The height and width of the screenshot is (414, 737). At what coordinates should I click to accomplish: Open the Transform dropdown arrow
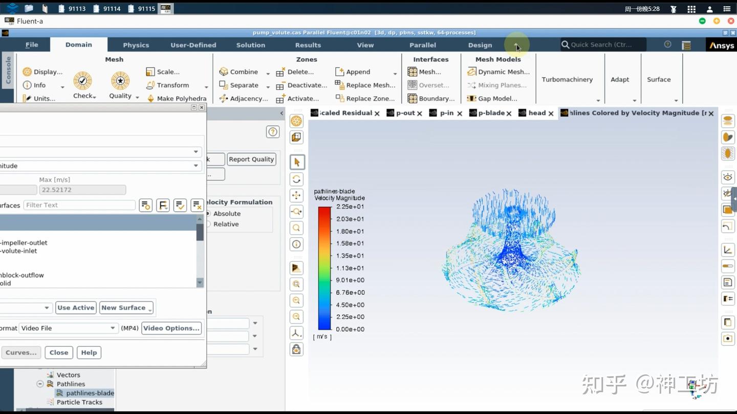[206, 87]
